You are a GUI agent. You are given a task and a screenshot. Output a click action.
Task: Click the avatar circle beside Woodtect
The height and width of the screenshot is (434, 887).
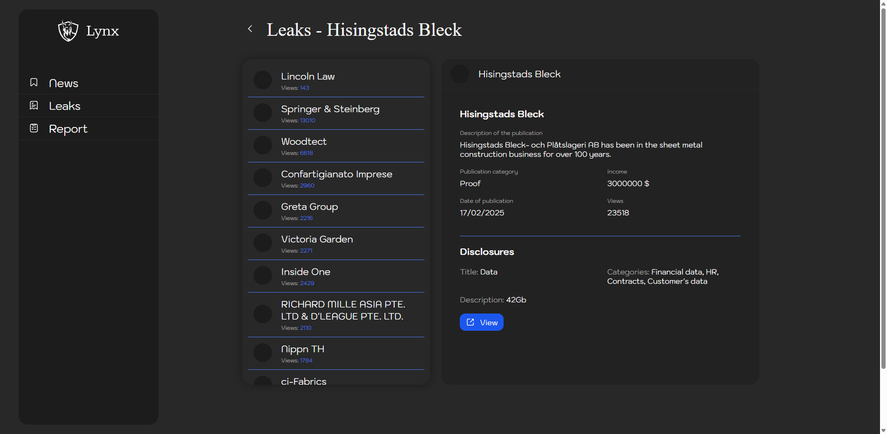[263, 145]
